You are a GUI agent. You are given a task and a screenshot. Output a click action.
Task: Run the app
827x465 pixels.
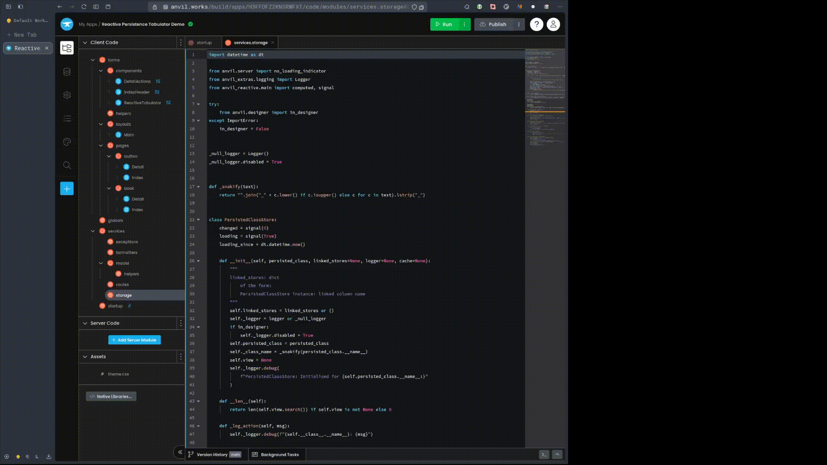coord(444,24)
